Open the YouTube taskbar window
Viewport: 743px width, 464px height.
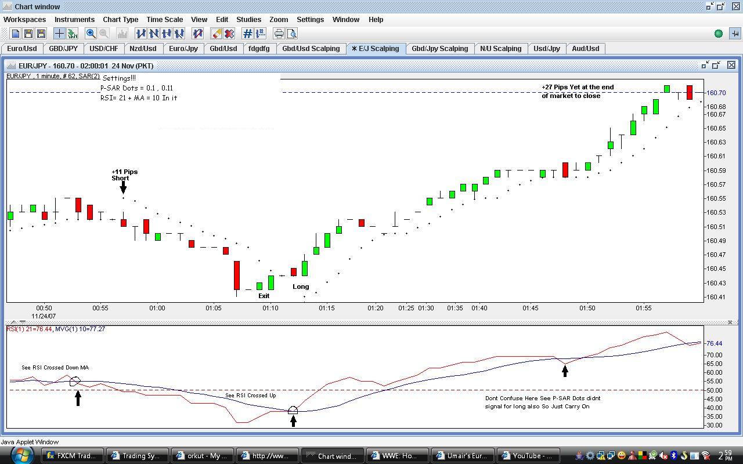528,455
